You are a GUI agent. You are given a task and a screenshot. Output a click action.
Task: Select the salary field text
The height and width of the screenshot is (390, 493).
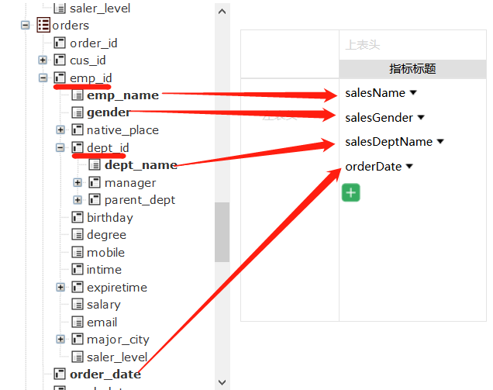(104, 305)
